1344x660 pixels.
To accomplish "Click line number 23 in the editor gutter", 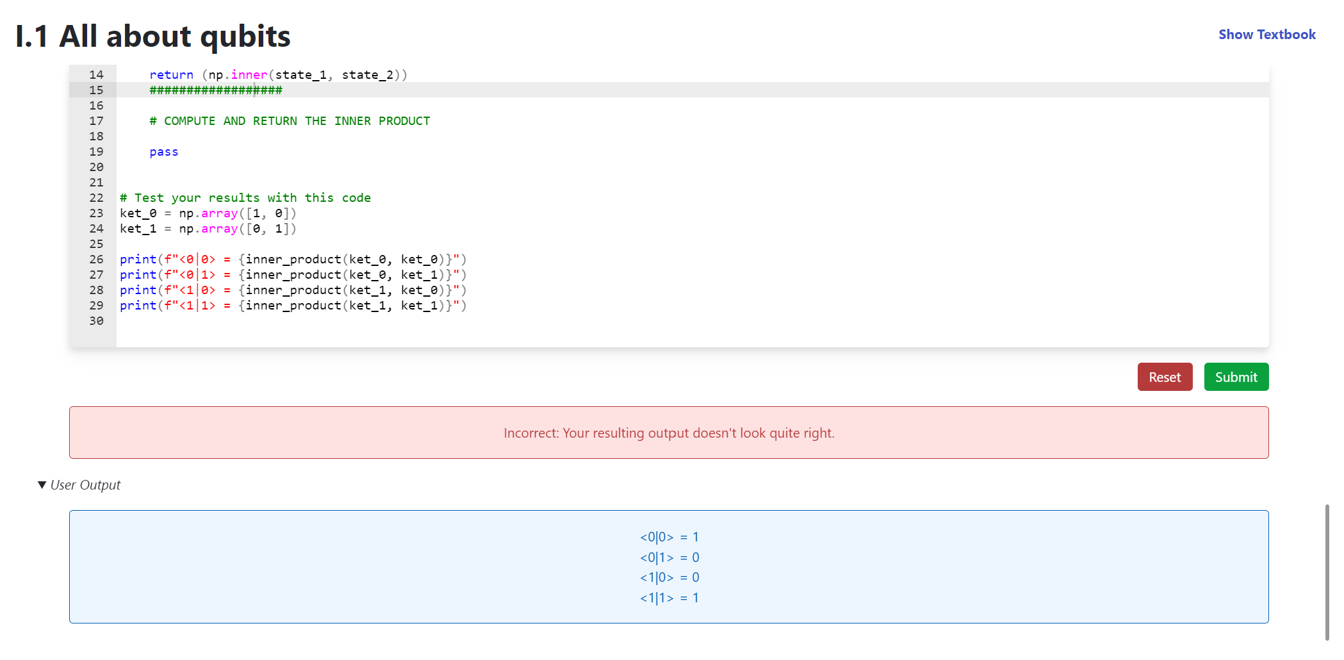I will [96, 213].
